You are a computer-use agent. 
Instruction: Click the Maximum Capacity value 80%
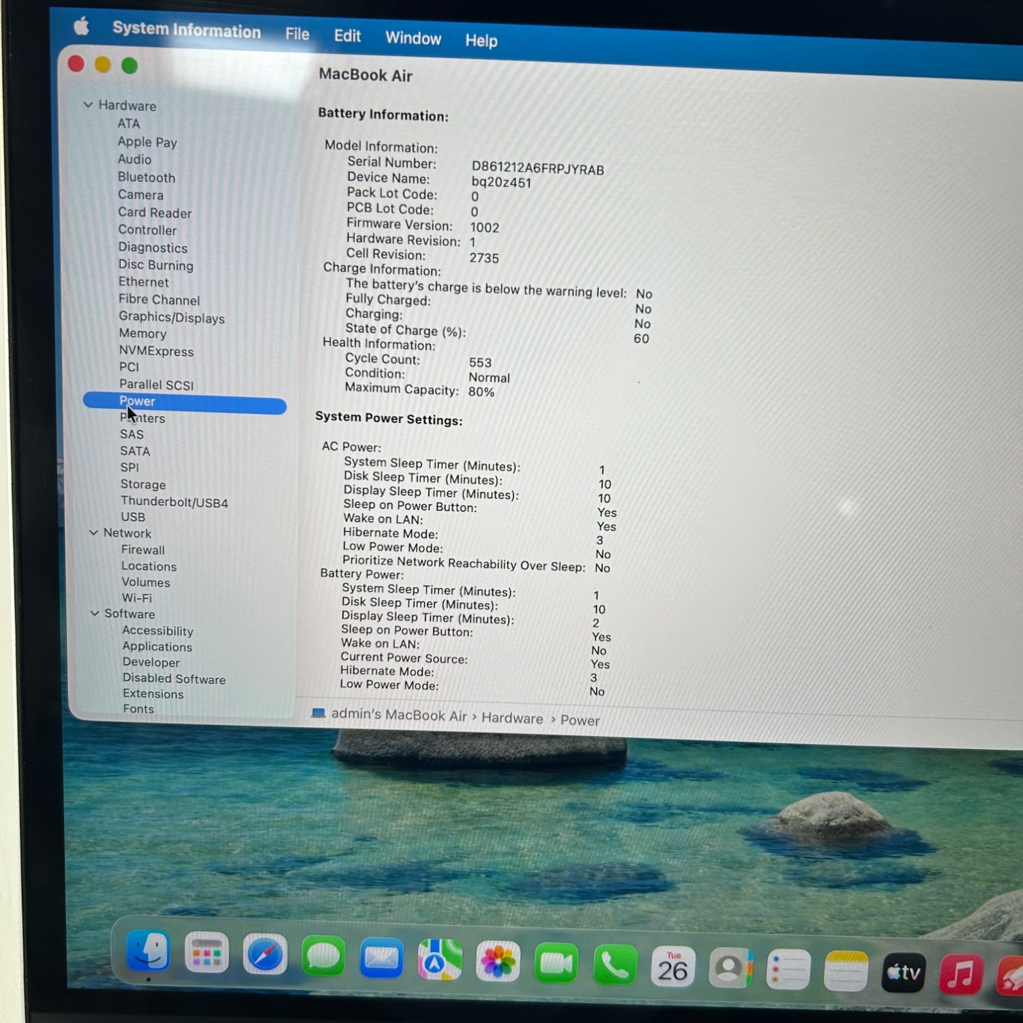[481, 391]
